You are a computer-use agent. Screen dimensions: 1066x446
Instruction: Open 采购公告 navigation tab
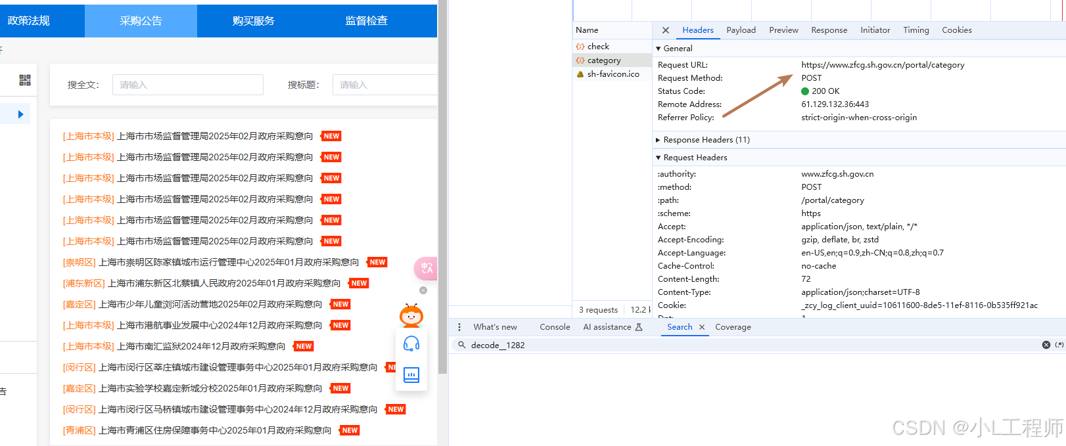pos(141,21)
